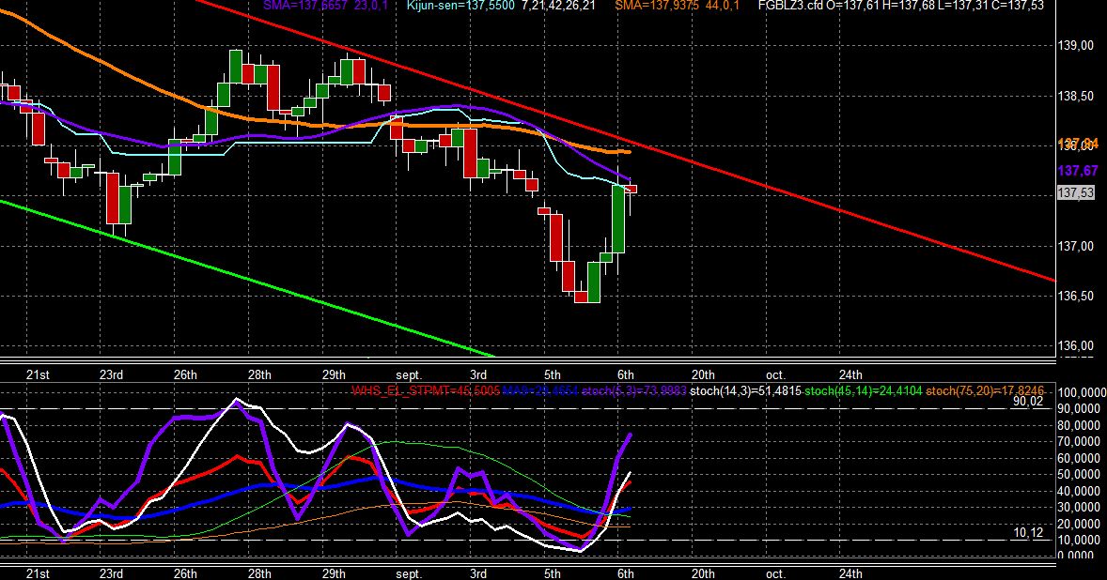This screenshot has height=580, width=1107.
Task: Click 23rd on the price chart date axis
Action: pos(111,374)
